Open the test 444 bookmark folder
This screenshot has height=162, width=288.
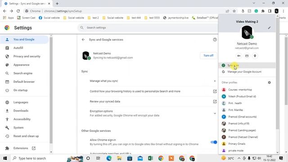tap(134, 18)
